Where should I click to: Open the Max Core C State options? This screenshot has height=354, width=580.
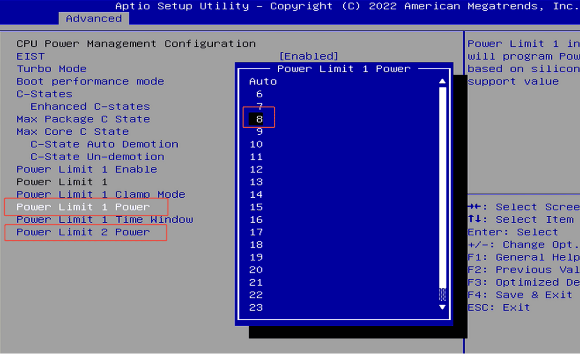point(72,131)
